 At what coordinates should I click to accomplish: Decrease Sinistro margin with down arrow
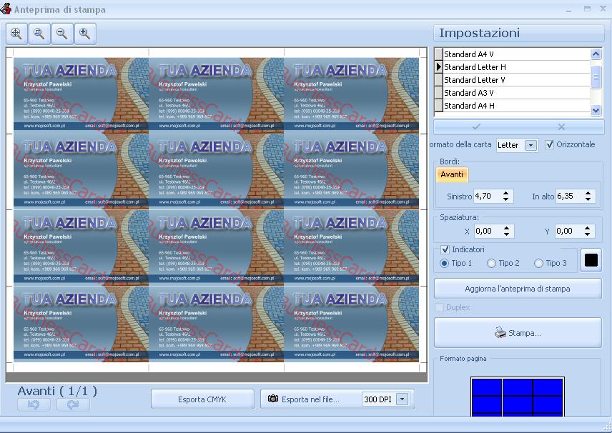pos(506,199)
